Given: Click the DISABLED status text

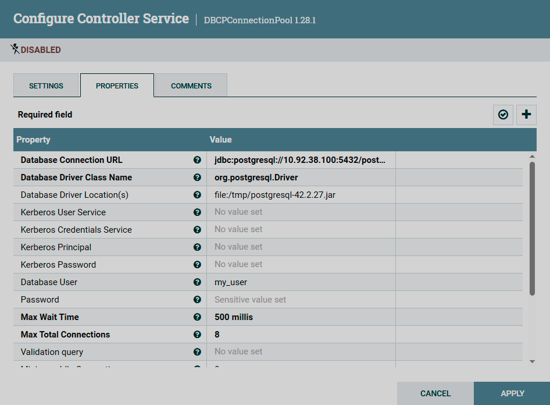Looking at the screenshot, I should 41,50.
